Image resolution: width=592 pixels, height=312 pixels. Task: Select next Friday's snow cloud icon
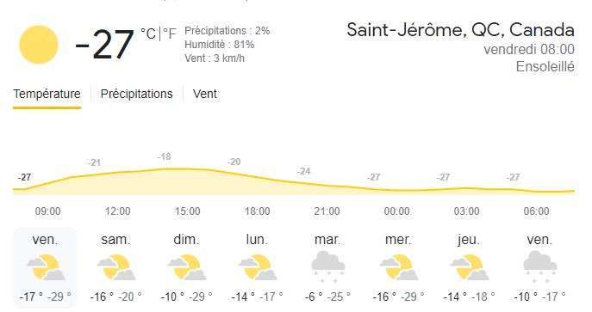click(x=539, y=266)
